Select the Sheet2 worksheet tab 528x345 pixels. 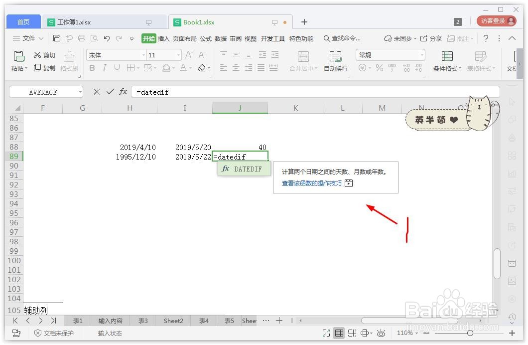[173, 321]
